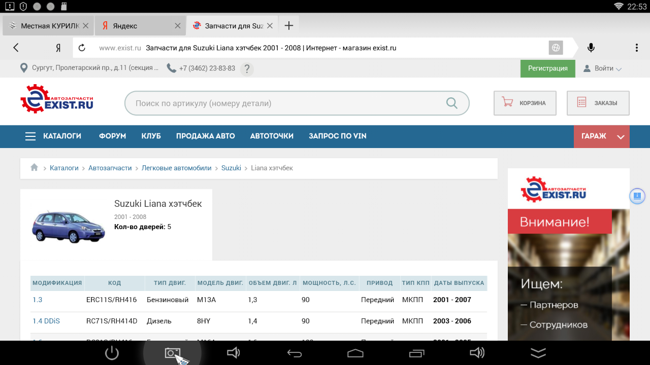This screenshot has height=365, width=650.
Task: Open the Форум menu item
Action: [x=112, y=136]
